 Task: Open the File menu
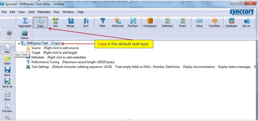(x=4, y=12)
